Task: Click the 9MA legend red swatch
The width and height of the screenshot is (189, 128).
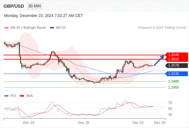Action: [x=22, y=96]
